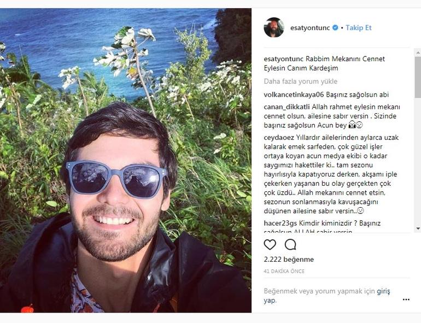View the 2.222 beğenme likes list
This screenshot has width=421, height=323.
pyautogui.click(x=289, y=260)
